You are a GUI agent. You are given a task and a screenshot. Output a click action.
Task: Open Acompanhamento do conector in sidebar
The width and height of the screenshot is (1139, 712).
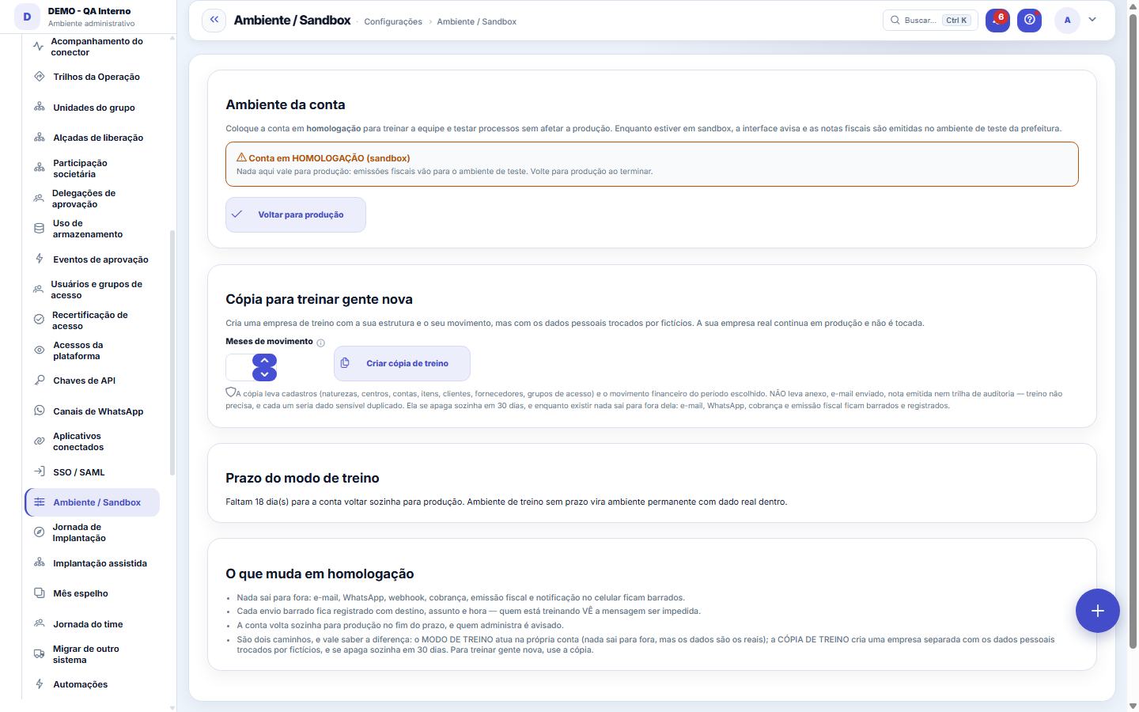(x=93, y=47)
